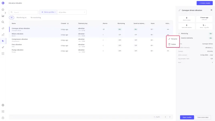Click the Name column header
215x121 pixels.
[14, 23]
